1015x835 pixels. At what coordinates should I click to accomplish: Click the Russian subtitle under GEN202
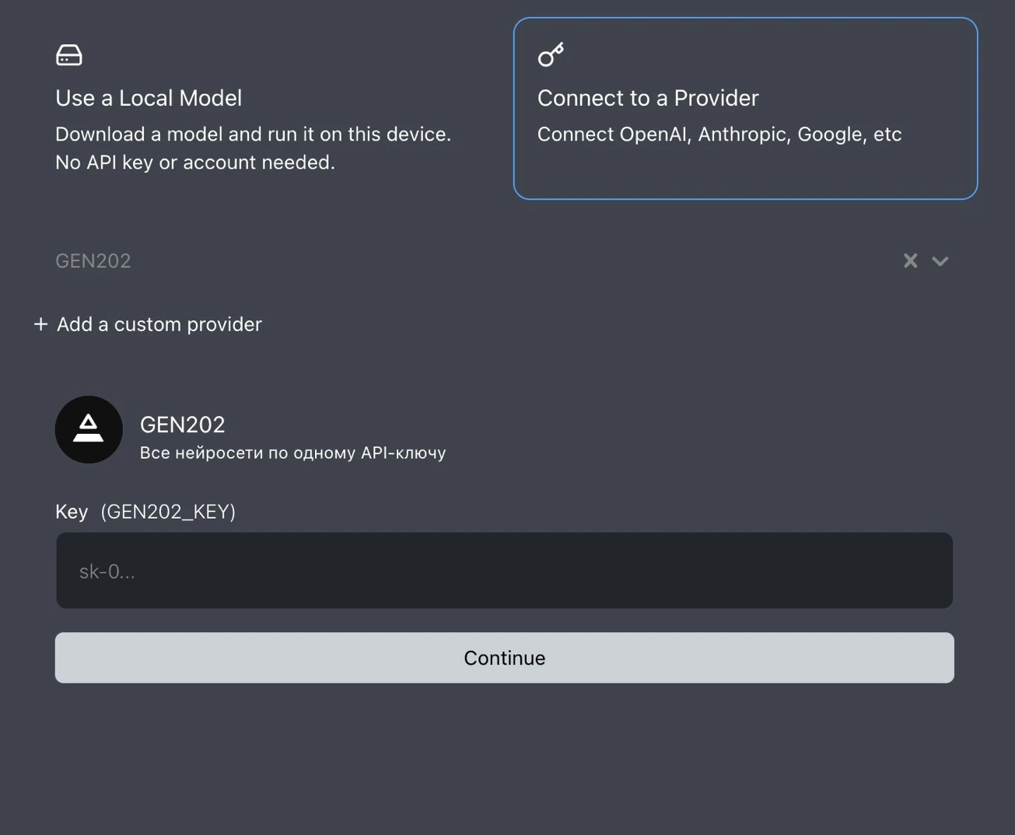292,452
